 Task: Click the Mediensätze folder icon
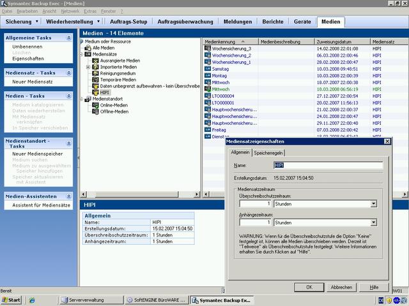pos(88,54)
